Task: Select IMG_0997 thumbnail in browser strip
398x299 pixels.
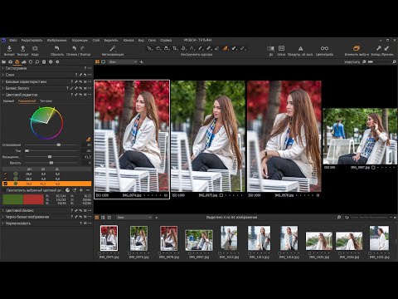Action: pos(199,240)
